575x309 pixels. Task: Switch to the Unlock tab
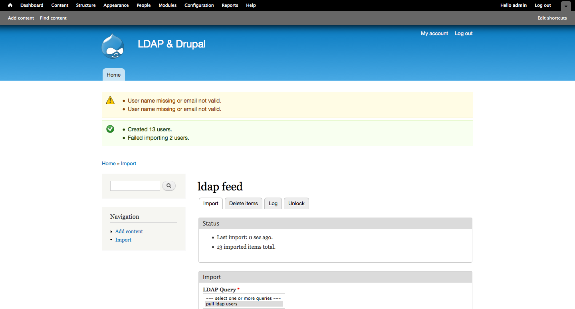pyautogui.click(x=296, y=203)
